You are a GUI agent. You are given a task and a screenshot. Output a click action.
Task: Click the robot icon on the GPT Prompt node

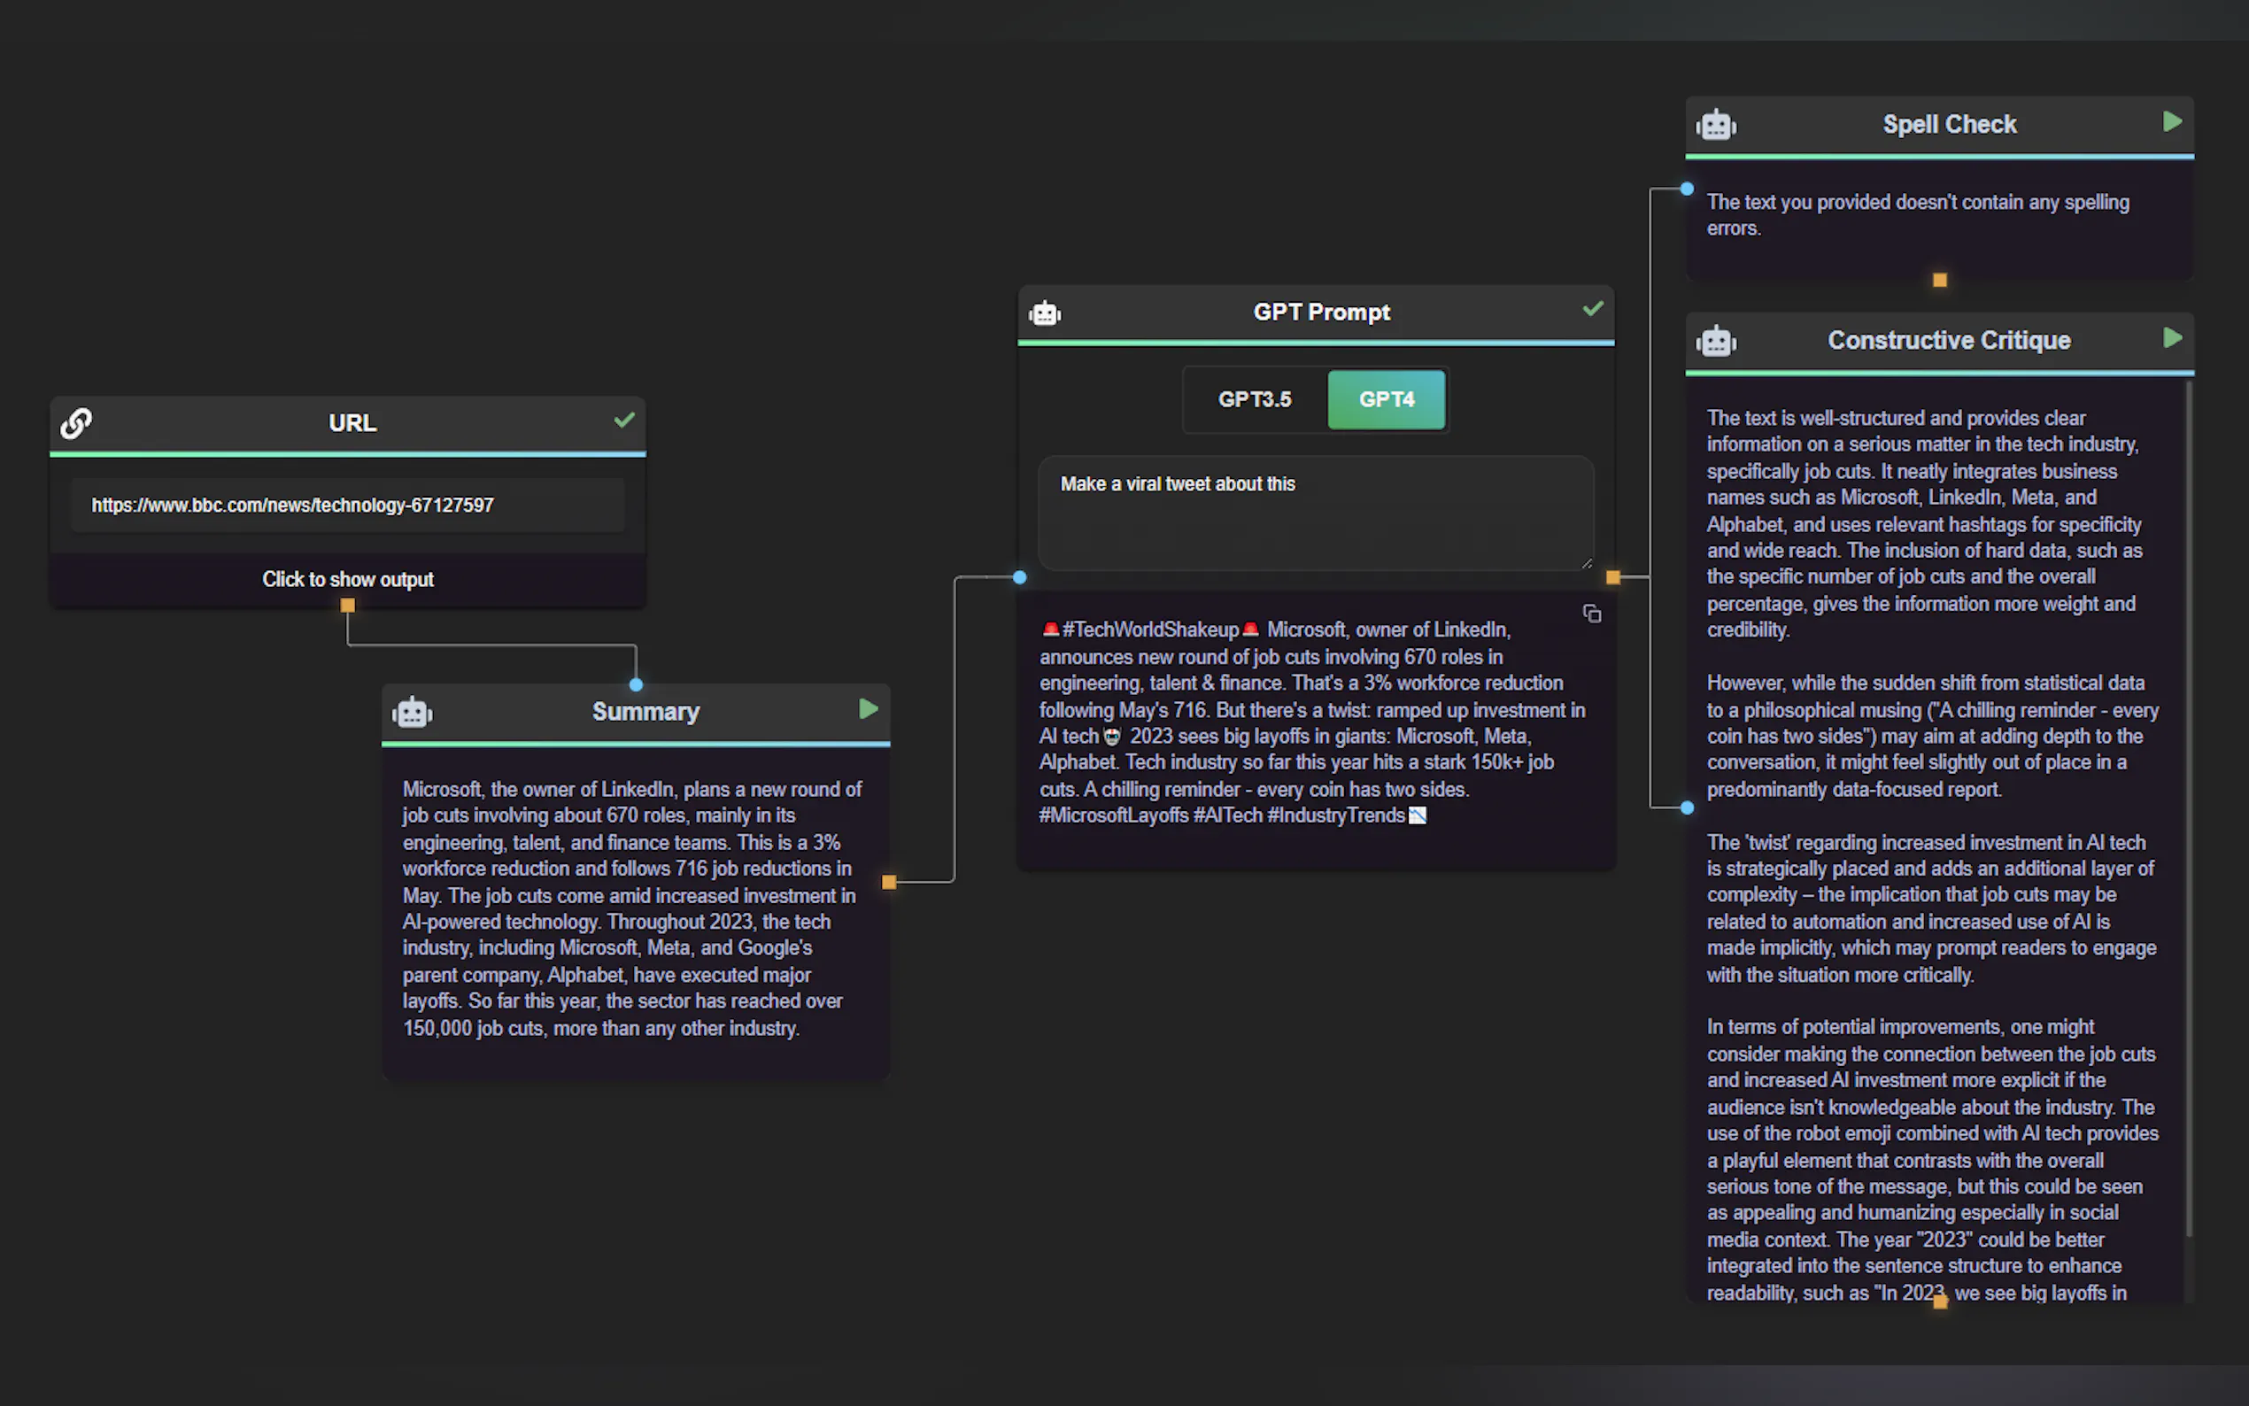1045,313
